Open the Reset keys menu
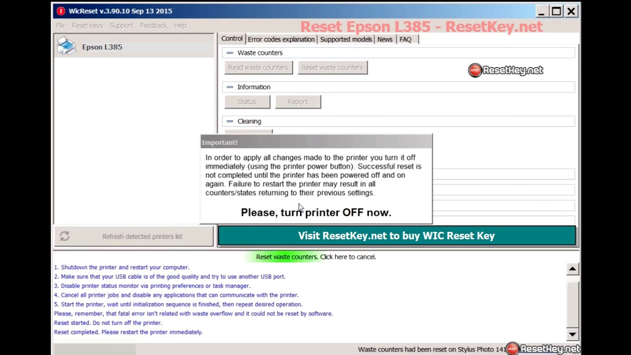 (87, 25)
